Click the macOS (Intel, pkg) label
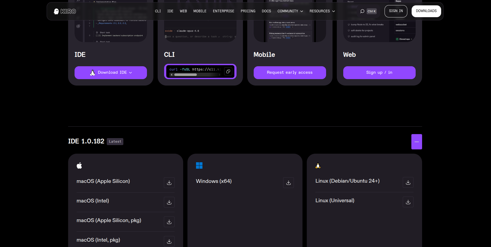 [x=98, y=240]
